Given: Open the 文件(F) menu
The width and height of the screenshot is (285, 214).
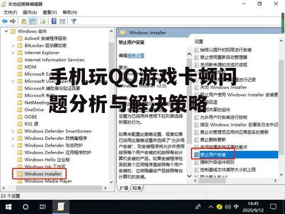Looking at the screenshot, I should (x=10, y=13).
